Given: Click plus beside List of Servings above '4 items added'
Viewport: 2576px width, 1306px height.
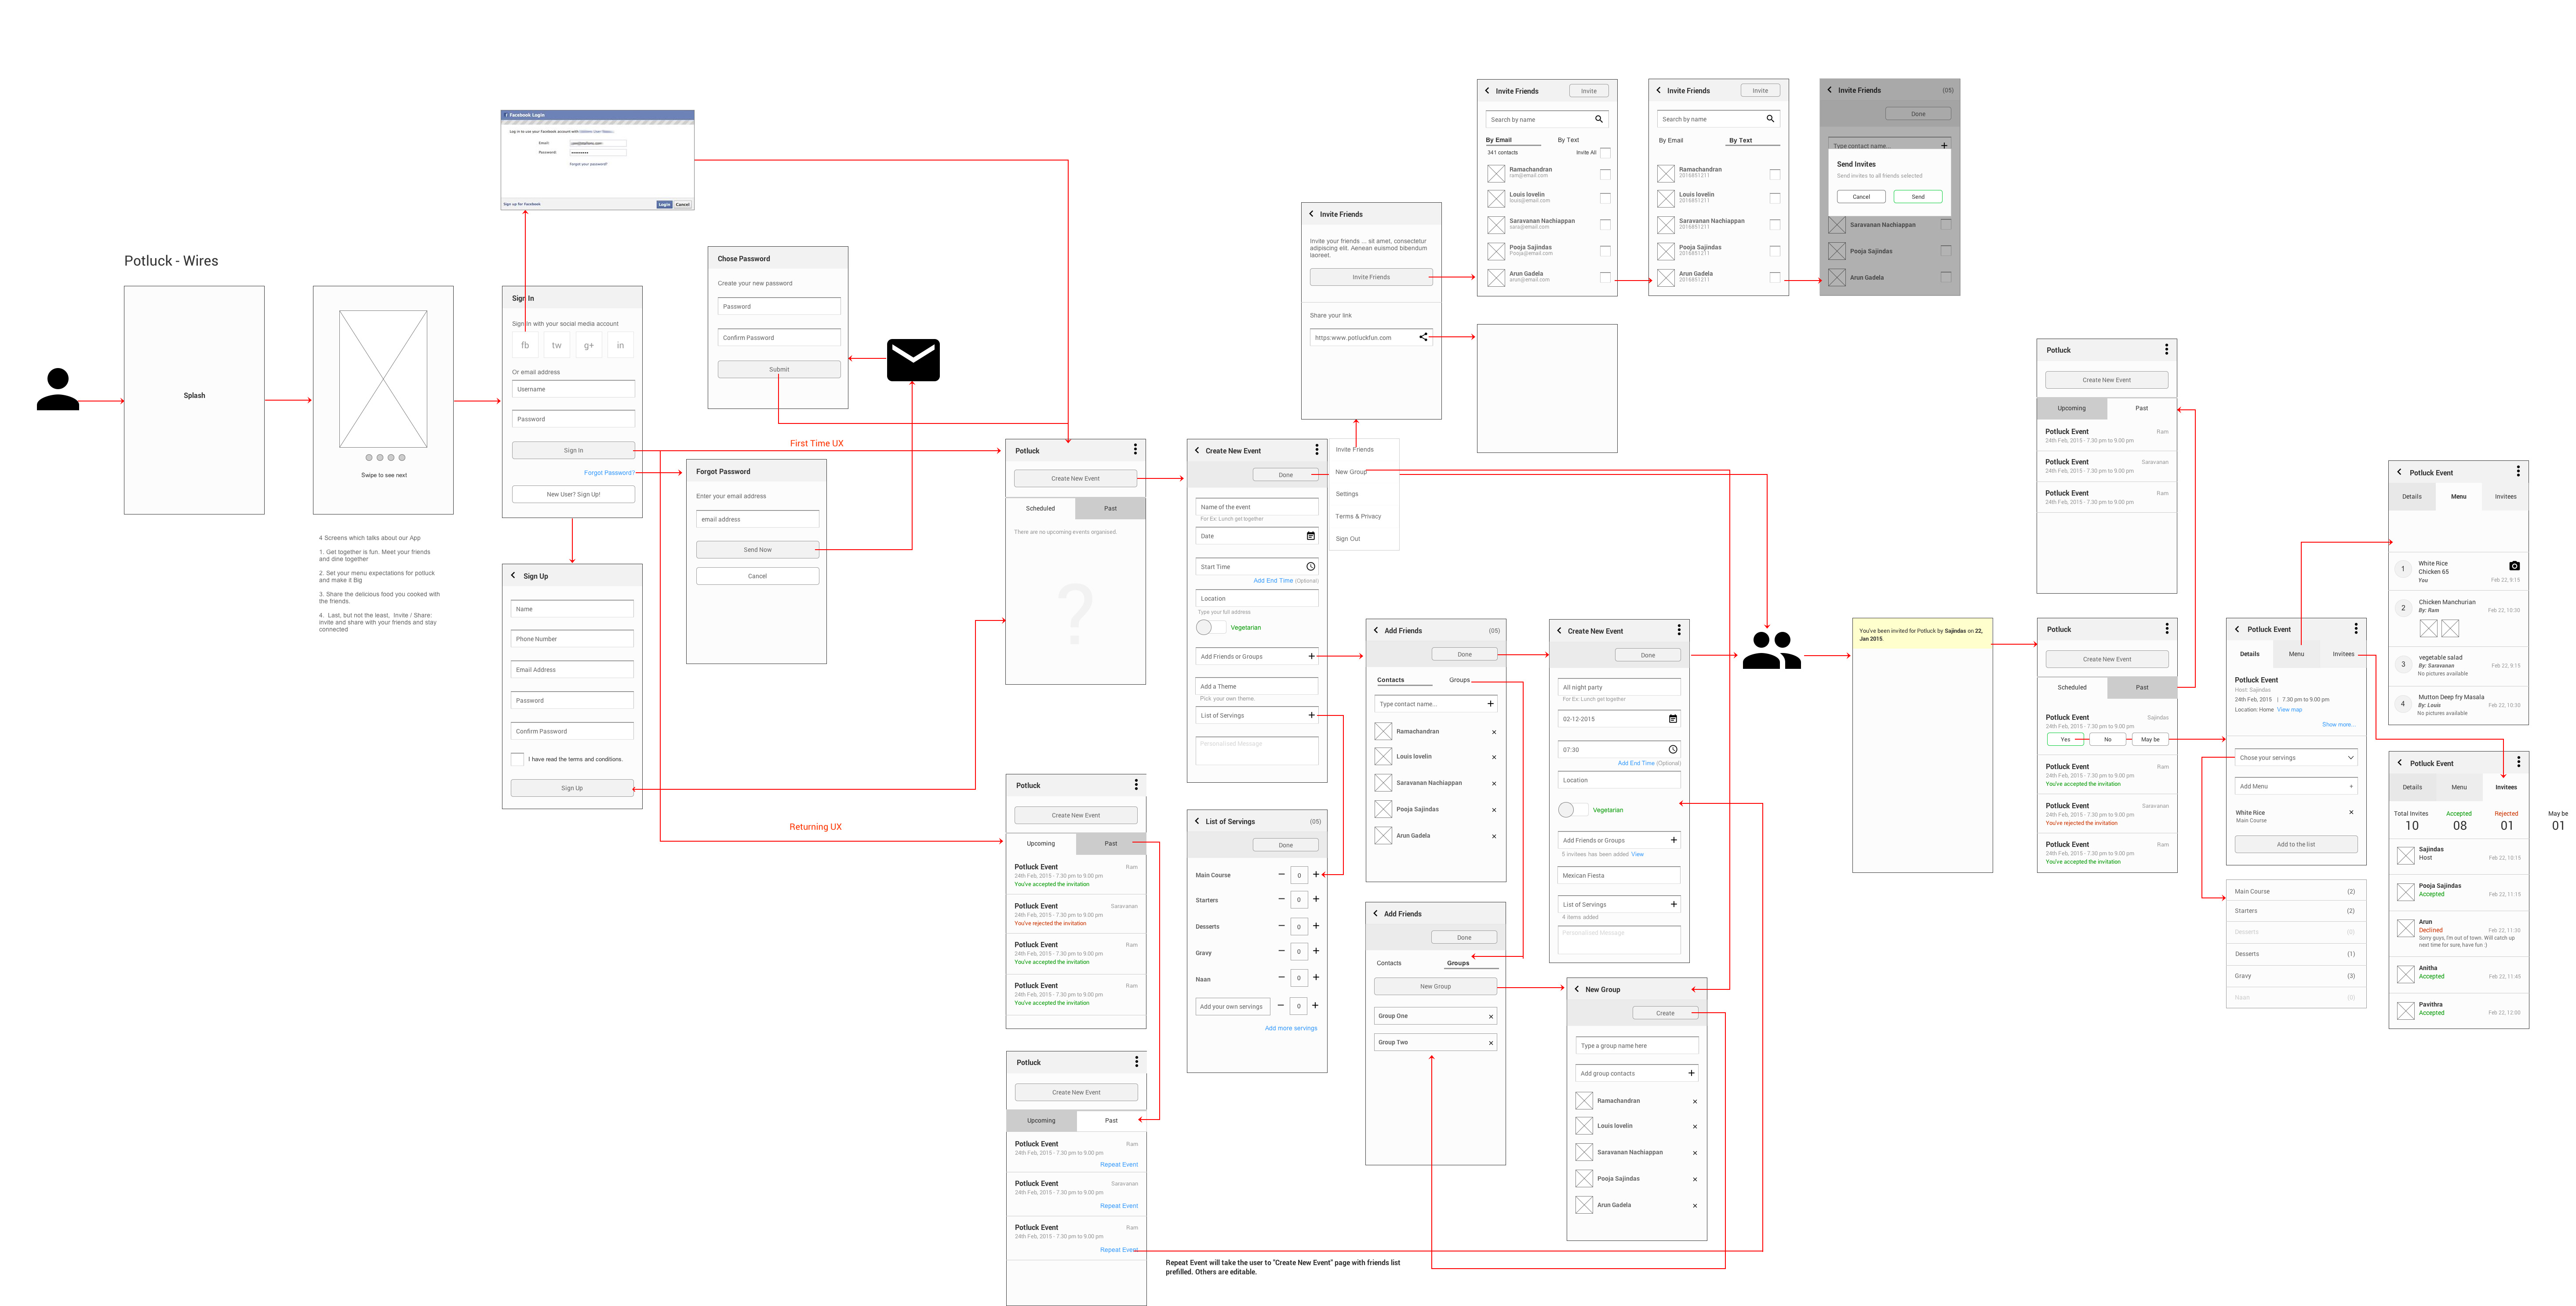Looking at the screenshot, I should click(1673, 904).
